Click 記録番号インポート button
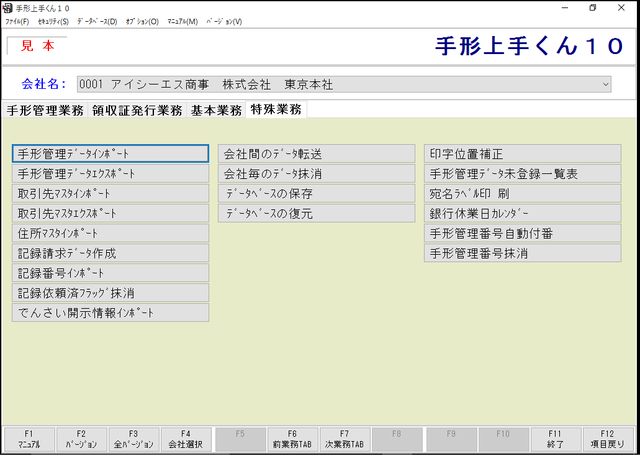The width and height of the screenshot is (640, 456). pos(110,273)
